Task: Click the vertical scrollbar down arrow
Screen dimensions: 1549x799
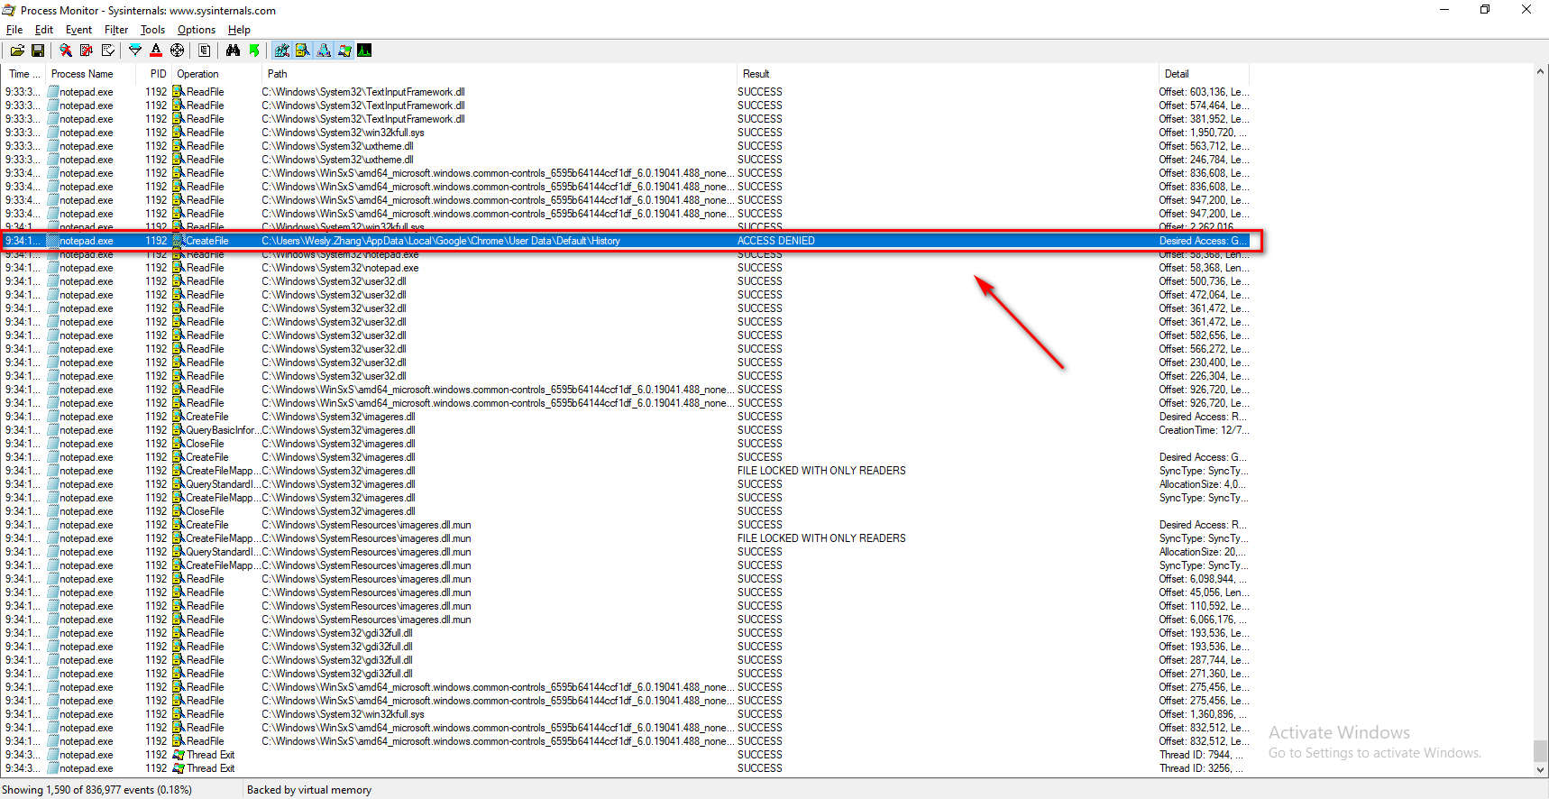Action: click(1540, 769)
